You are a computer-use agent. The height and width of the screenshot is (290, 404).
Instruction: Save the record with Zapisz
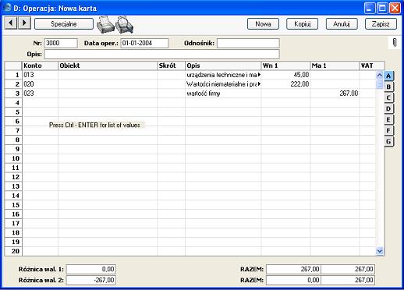(381, 24)
